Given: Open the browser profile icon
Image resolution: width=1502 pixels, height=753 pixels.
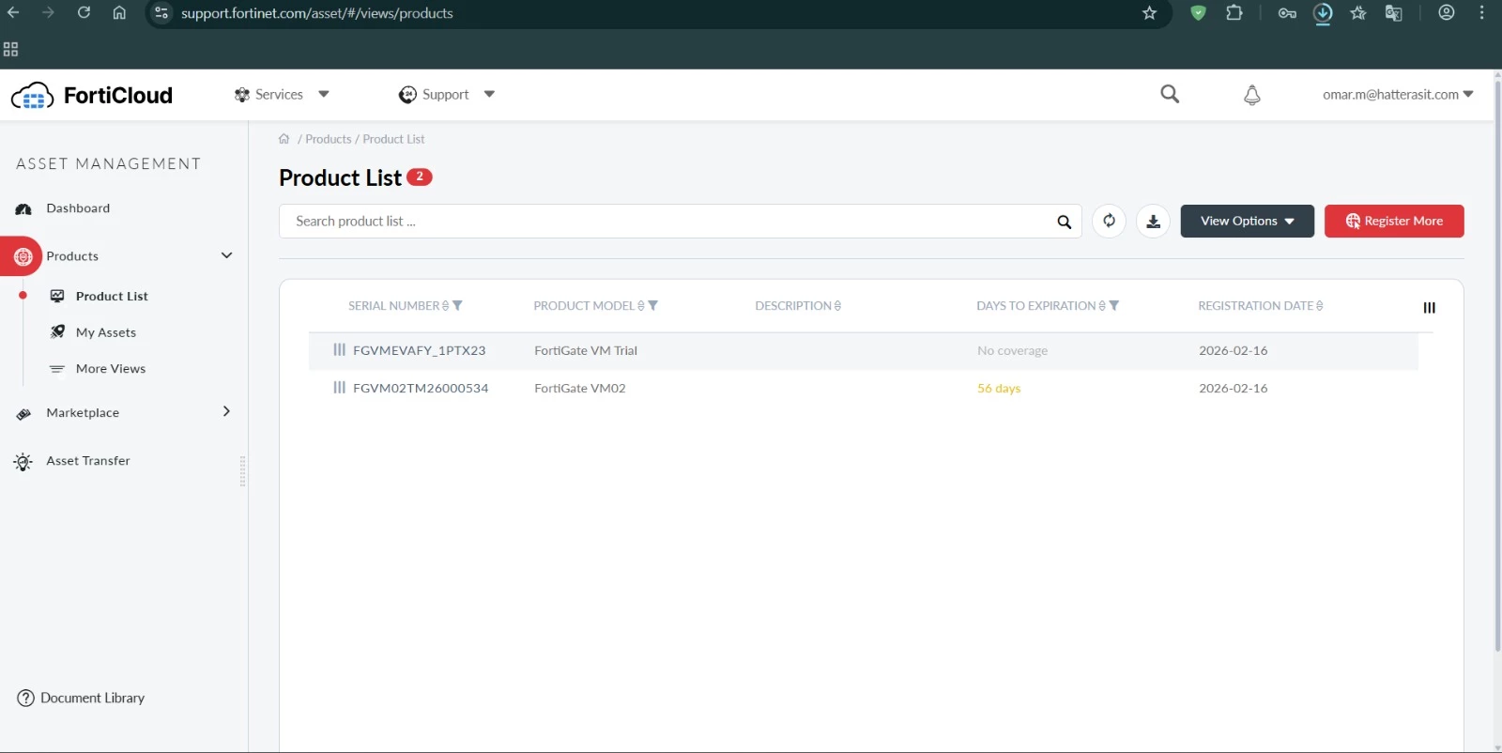Looking at the screenshot, I should coord(1447,13).
